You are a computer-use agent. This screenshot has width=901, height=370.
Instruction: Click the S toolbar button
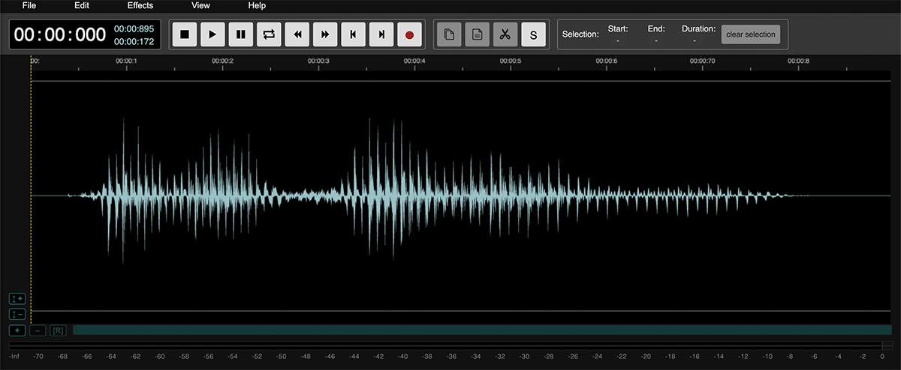[533, 34]
